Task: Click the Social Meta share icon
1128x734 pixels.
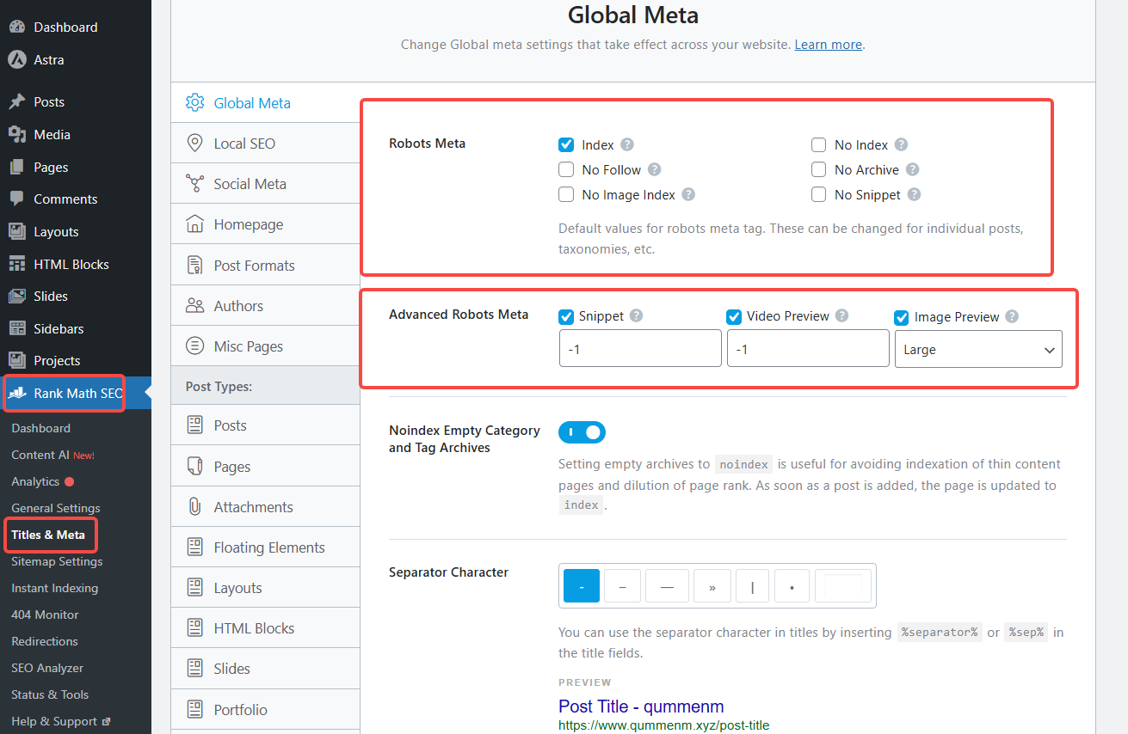Action: pos(195,184)
